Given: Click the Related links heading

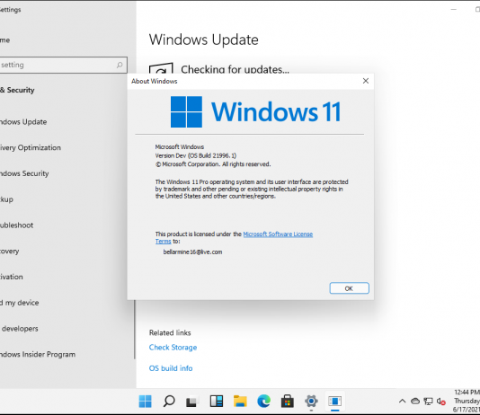Looking at the screenshot, I should pyautogui.click(x=170, y=332).
